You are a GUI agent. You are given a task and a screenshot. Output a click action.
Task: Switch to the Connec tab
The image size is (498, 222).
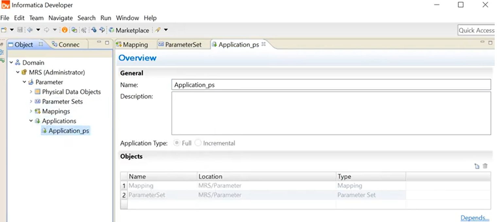tap(66, 45)
